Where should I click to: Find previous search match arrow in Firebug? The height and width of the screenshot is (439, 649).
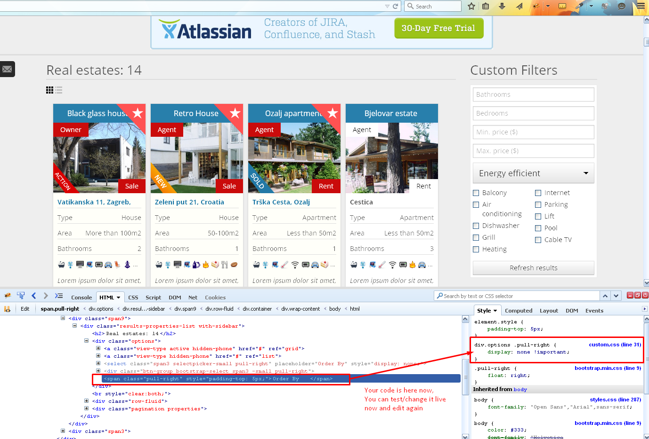[x=605, y=296]
